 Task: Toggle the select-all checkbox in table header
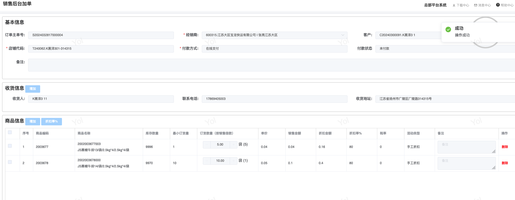pos(10,132)
